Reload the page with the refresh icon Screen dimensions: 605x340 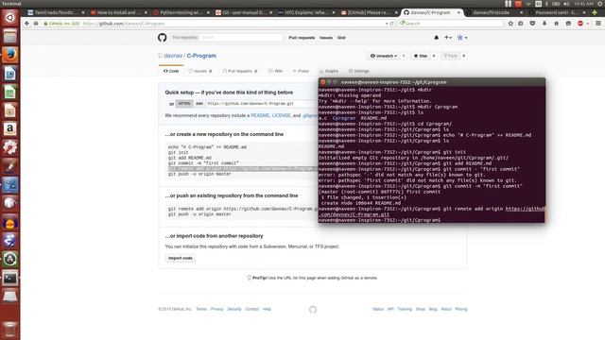(x=391, y=24)
